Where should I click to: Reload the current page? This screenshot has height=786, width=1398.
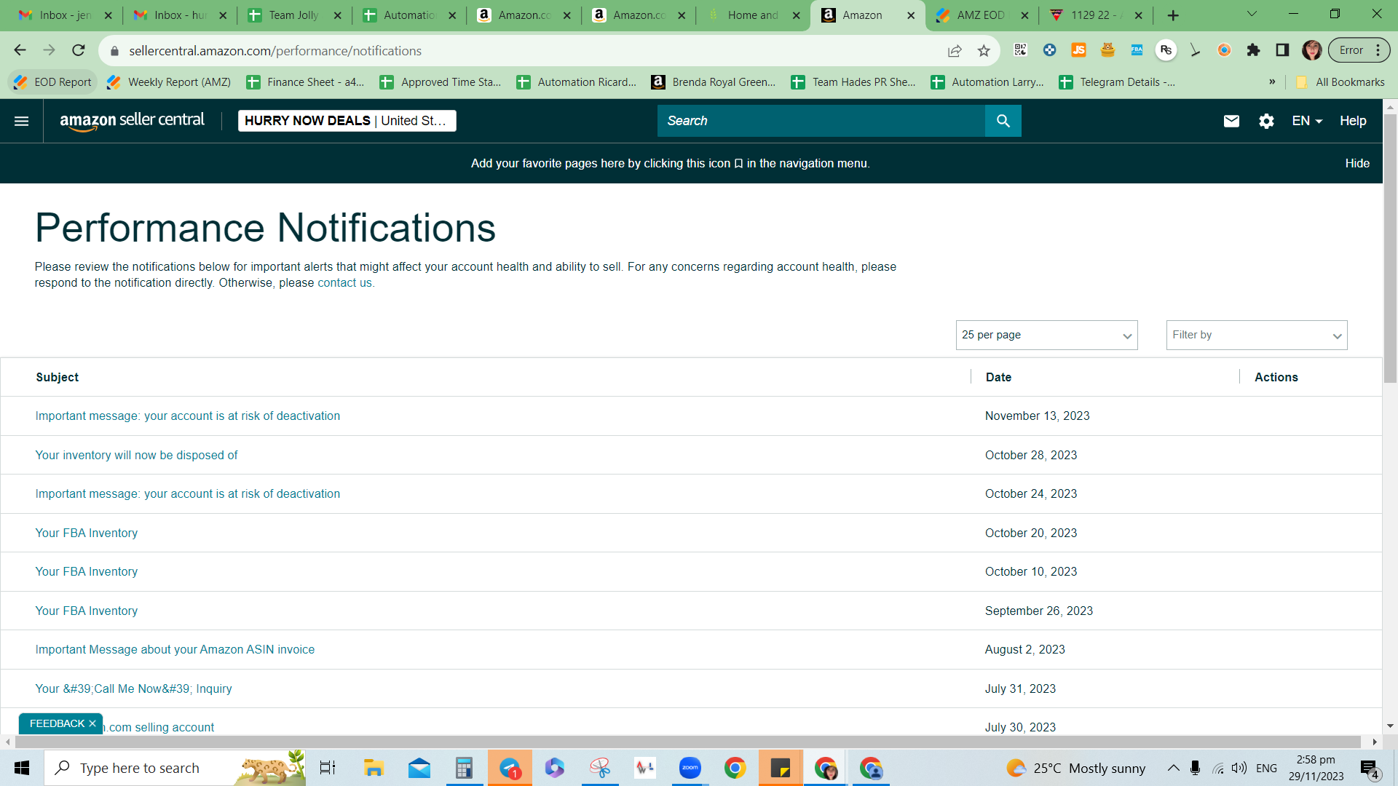pos(79,50)
